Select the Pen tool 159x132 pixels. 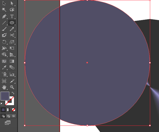(4, 16)
